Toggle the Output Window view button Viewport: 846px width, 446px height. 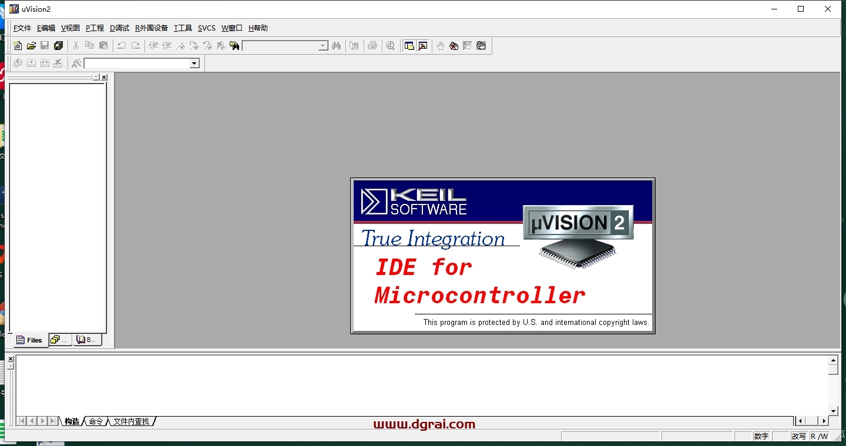[x=422, y=46]
